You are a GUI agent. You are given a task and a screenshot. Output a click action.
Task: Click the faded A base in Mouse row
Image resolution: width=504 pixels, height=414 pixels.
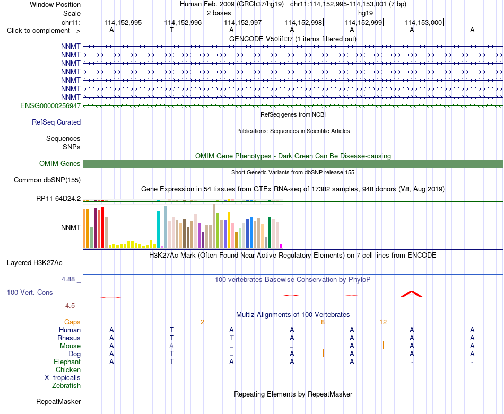(x=171, y=346)
